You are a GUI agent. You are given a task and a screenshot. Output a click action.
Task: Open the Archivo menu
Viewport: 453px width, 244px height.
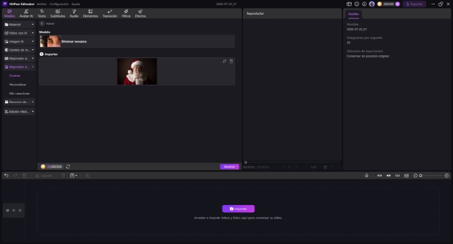(x=41, y=4)
